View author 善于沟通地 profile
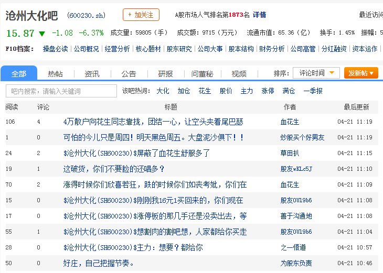The height and width of the screenshot is (273, 383). 296,216
